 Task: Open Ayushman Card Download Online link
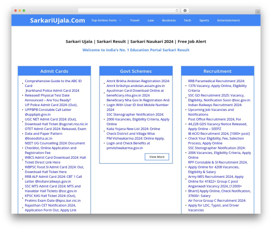point(135,93)
